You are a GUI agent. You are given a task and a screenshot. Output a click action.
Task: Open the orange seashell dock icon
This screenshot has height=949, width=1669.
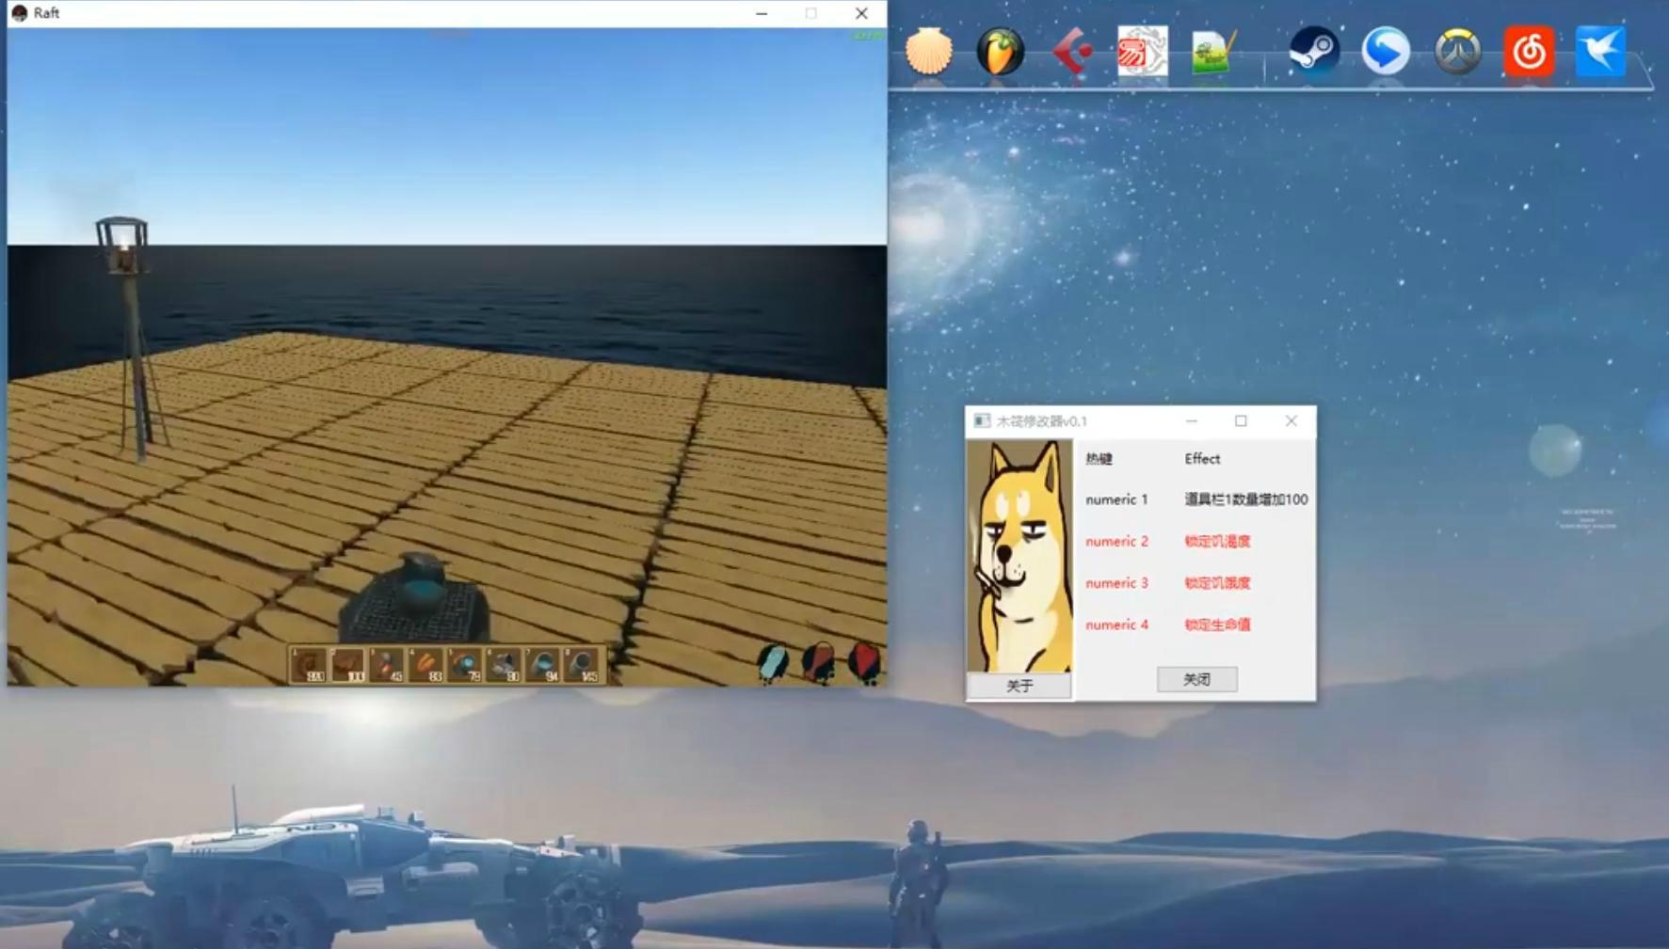coord(928,51)
